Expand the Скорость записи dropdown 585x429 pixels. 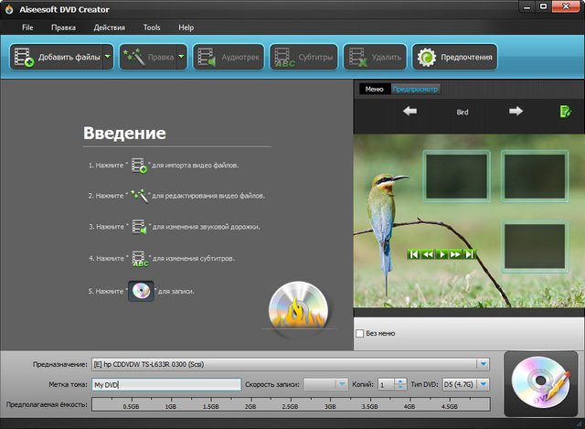point(341,385)
